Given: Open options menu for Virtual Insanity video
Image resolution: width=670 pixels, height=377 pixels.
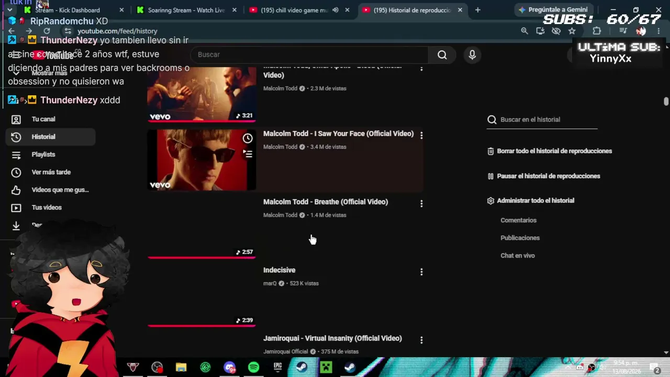Looking at the screenshot, I should click(x=421, y=340).
